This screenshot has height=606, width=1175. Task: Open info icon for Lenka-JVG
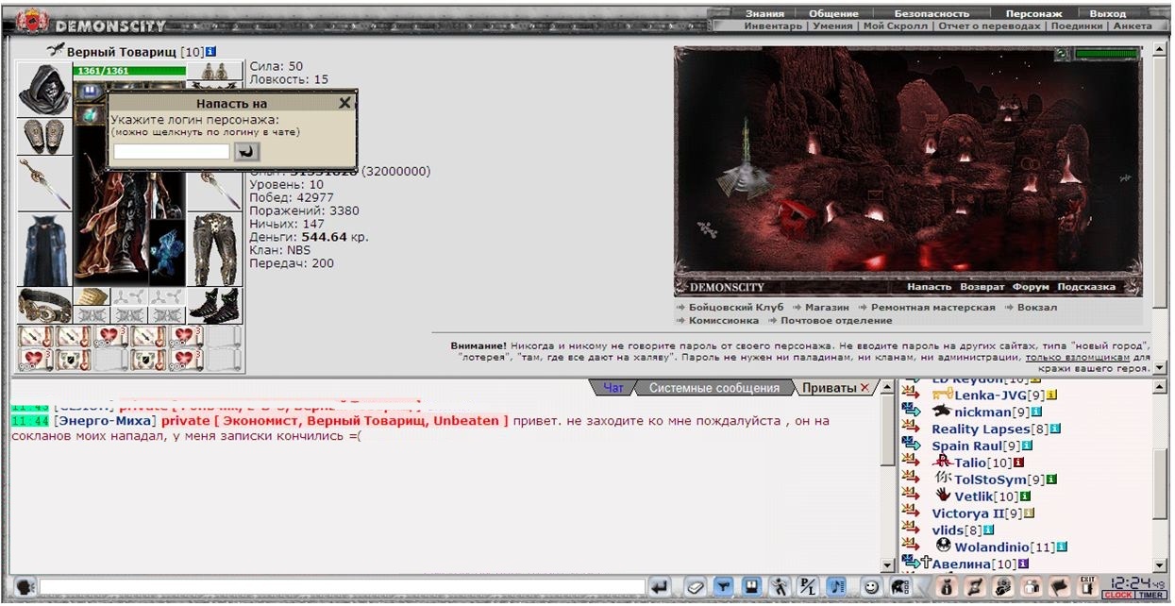click(x=1051, y=395)
